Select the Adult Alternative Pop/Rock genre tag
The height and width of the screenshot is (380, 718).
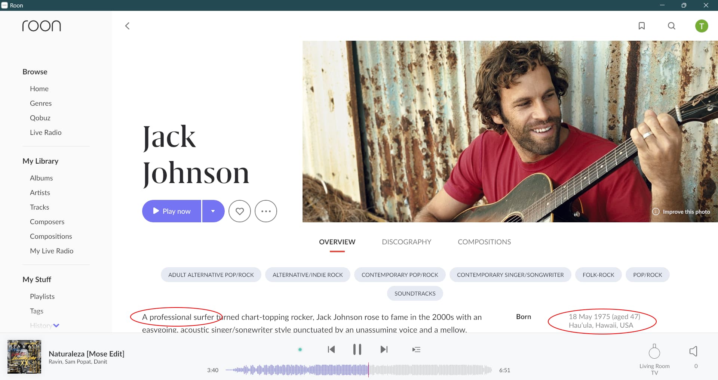coord(211,275)
